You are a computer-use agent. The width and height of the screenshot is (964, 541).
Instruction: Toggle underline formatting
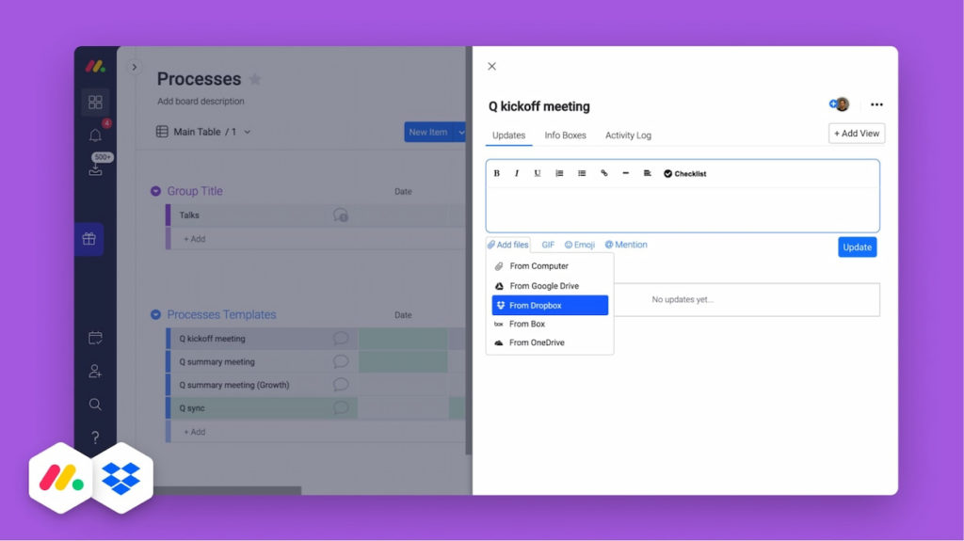538,173
